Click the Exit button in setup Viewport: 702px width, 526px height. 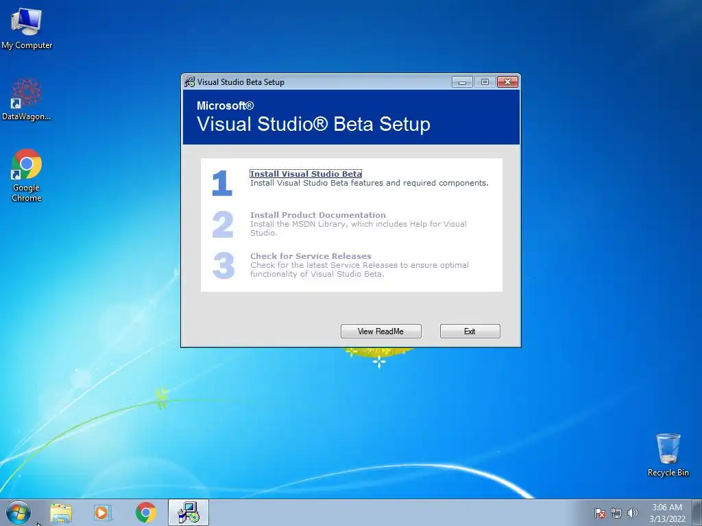point(470,331)
